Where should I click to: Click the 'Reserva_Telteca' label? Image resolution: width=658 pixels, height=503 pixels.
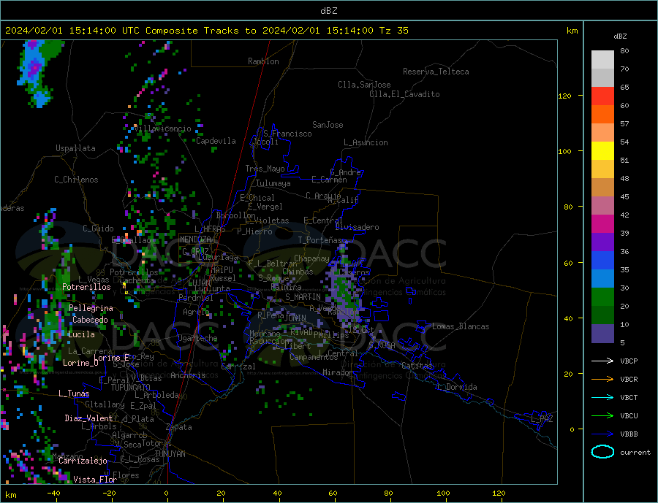pos(436,72)
